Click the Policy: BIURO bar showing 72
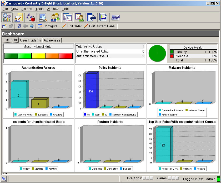The width and height of the screenshot is (221, 183). coord(164,144)
